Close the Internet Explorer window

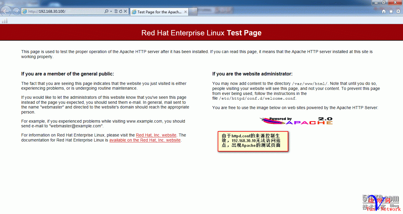395,2
